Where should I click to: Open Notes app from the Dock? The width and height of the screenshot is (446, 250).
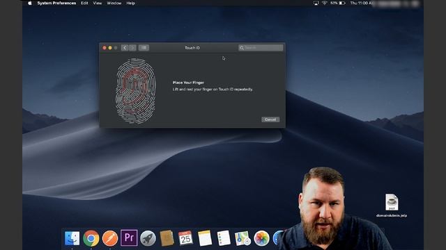204,237
